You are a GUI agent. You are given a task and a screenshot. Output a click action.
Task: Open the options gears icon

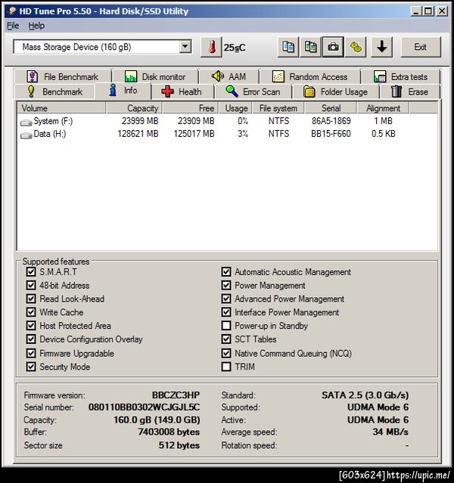356,47
